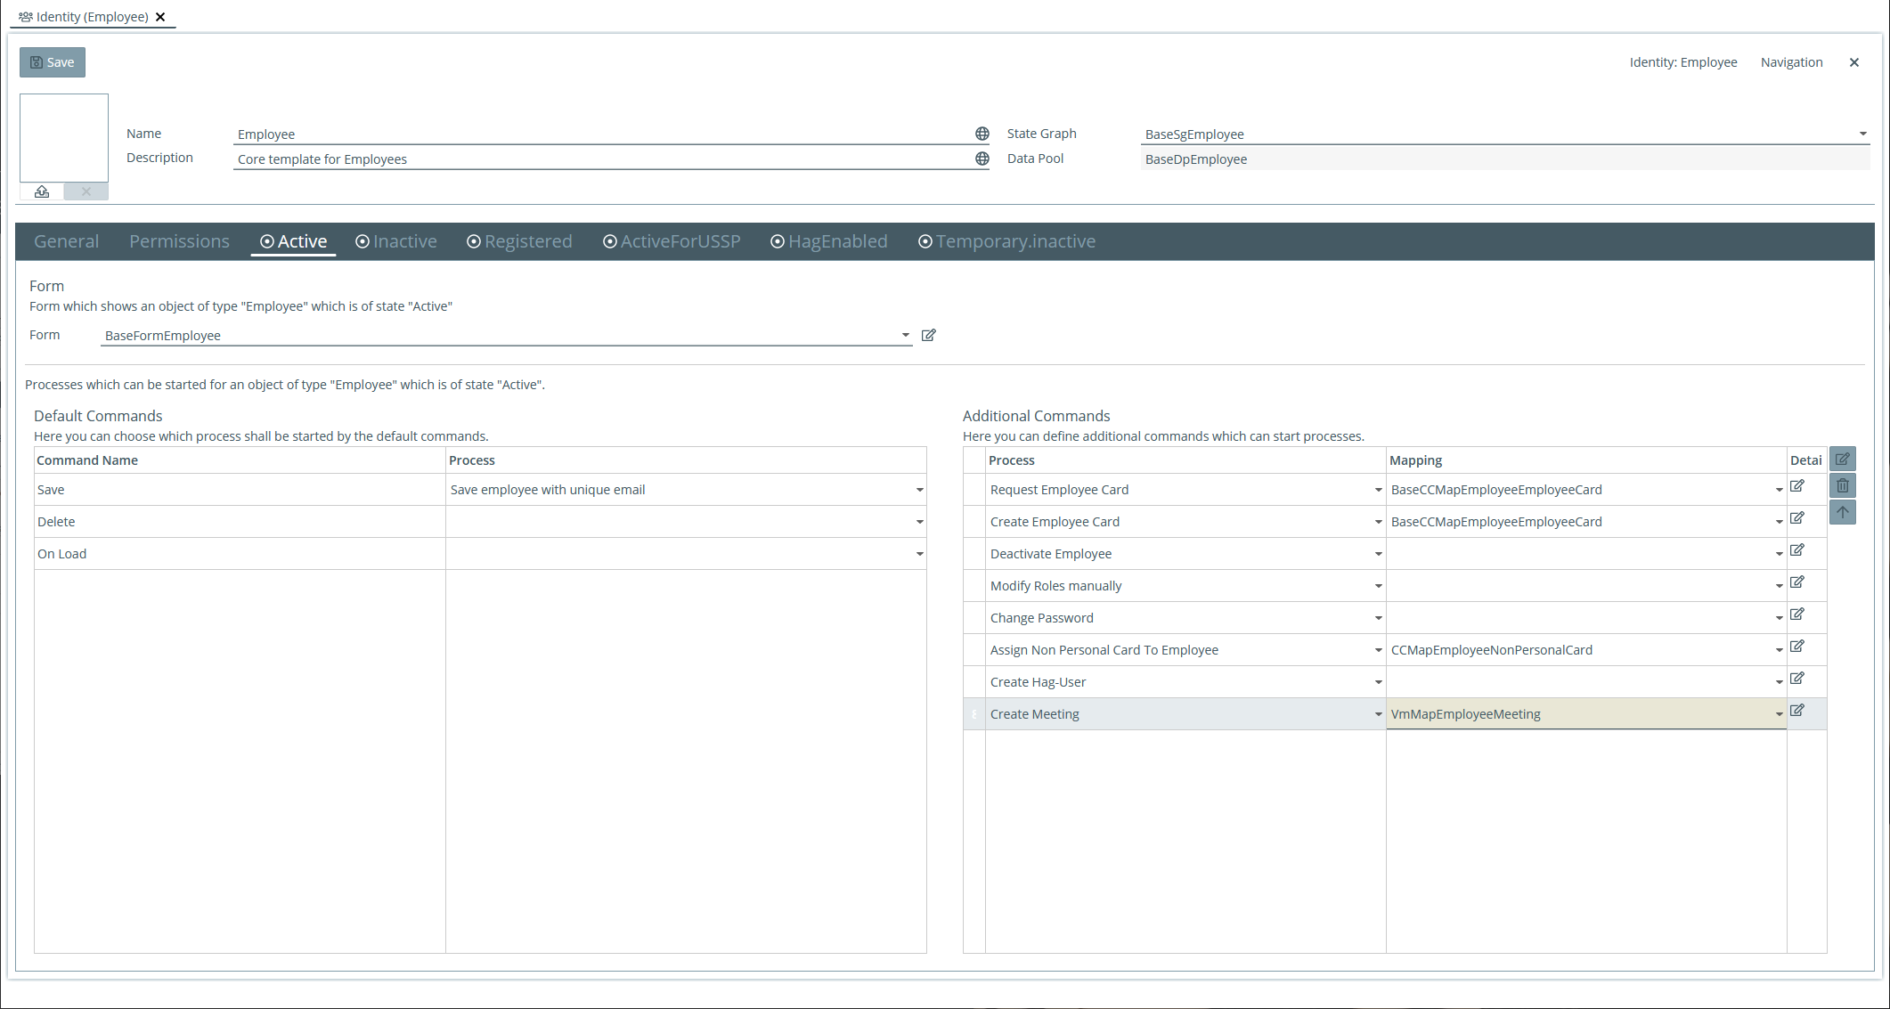1890x1009 pixels.
Task: Switch to the Permissions tab
Action: (178, 241)
